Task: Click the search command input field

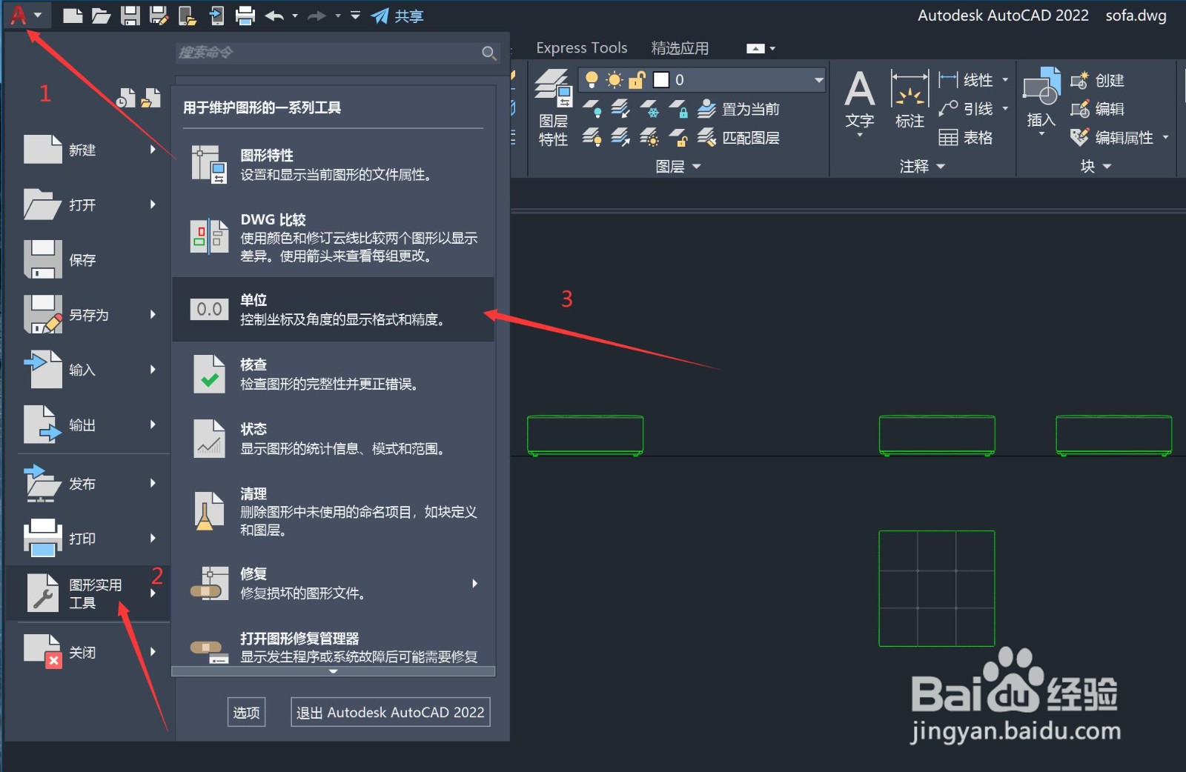Action: click(x=328, y=53)
